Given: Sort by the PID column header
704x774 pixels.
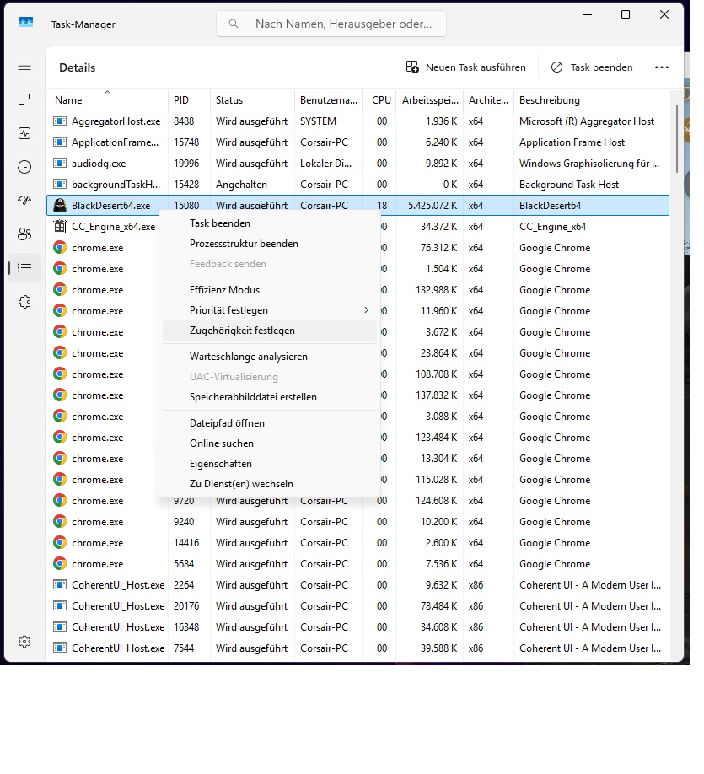Looking at the screenshot, I should pos(189,99).
